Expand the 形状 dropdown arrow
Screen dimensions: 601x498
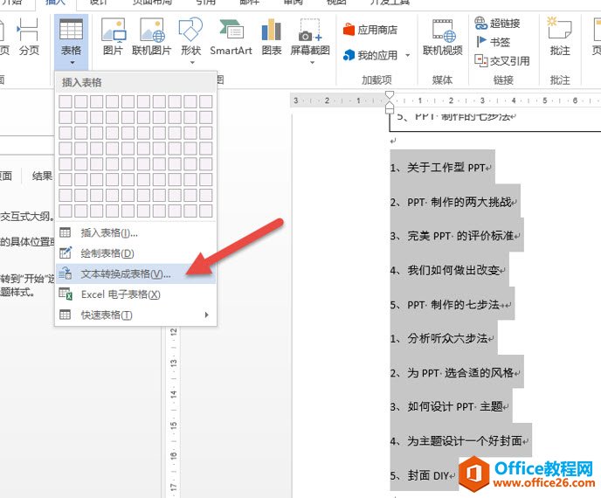coord(192,63)
